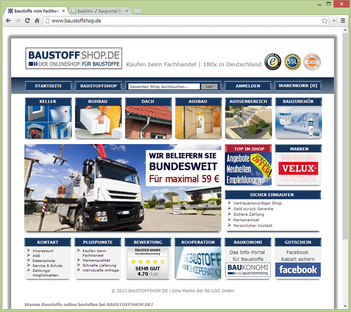Open the KOOPERATION Eurobaustoff image
This screenshot has height=312, width=351.
click(x=198, y=263)
